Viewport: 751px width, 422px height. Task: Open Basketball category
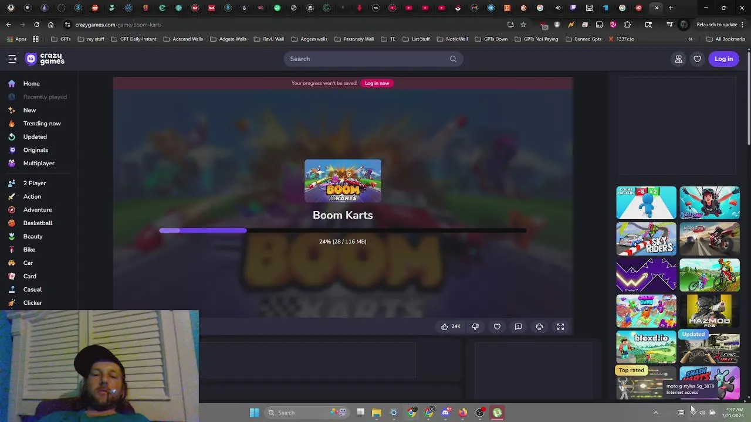[x=38, y=223]
